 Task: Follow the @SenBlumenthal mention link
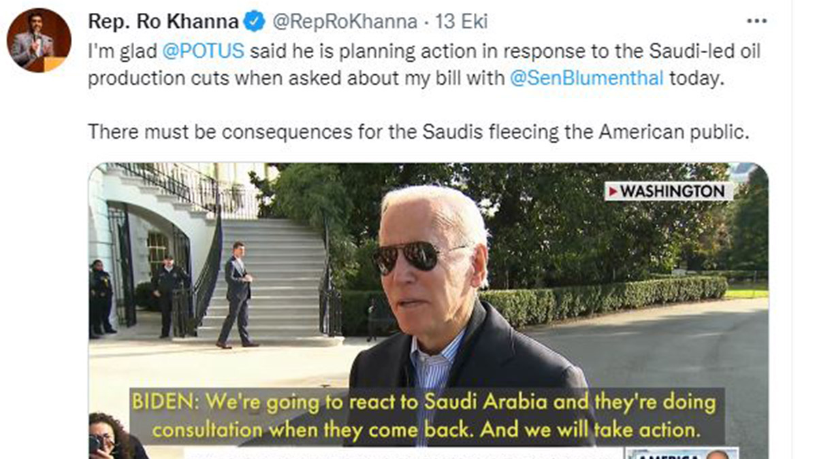[586, 78]
